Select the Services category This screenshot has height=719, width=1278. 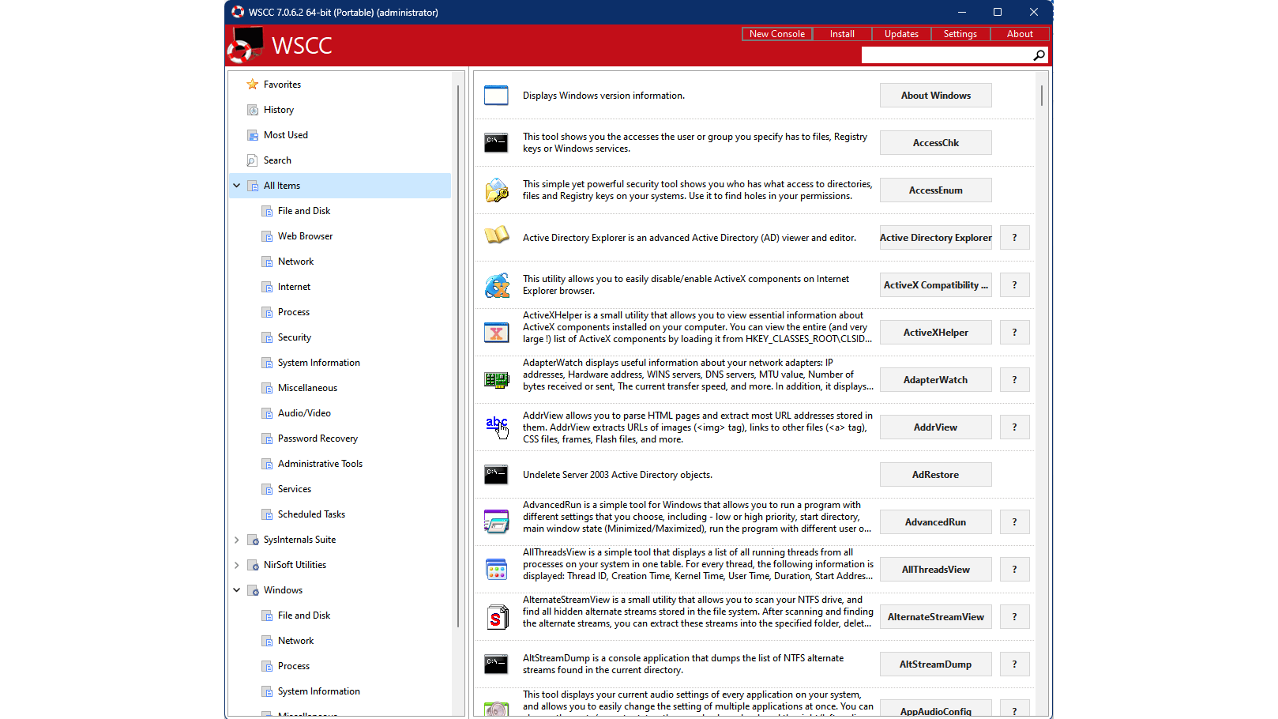(295, 489)
